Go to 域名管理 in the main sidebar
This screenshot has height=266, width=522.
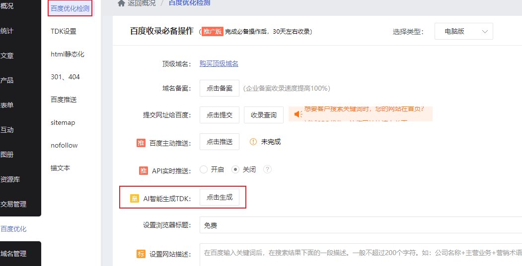13,254
